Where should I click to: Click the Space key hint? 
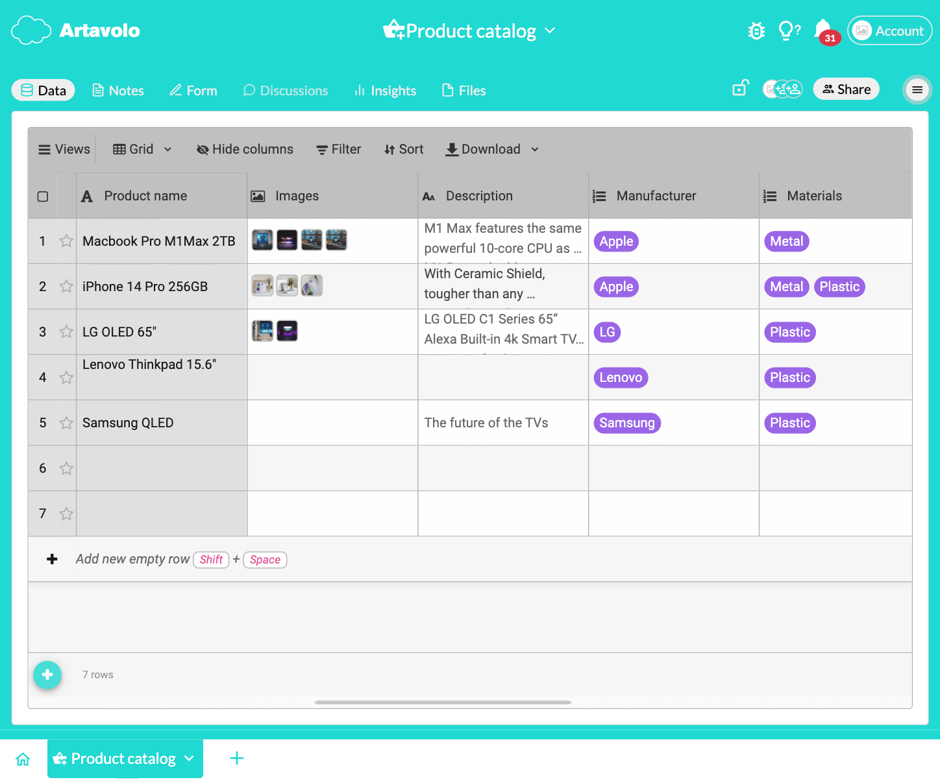tap(265, 560)
